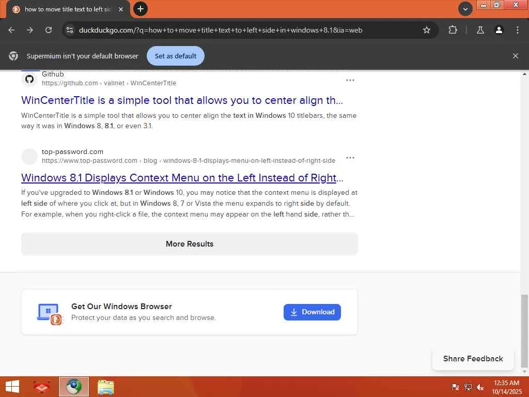529x397 pixels.
Task: Select the 'how to move title text' tab
Action: [68, 9]
